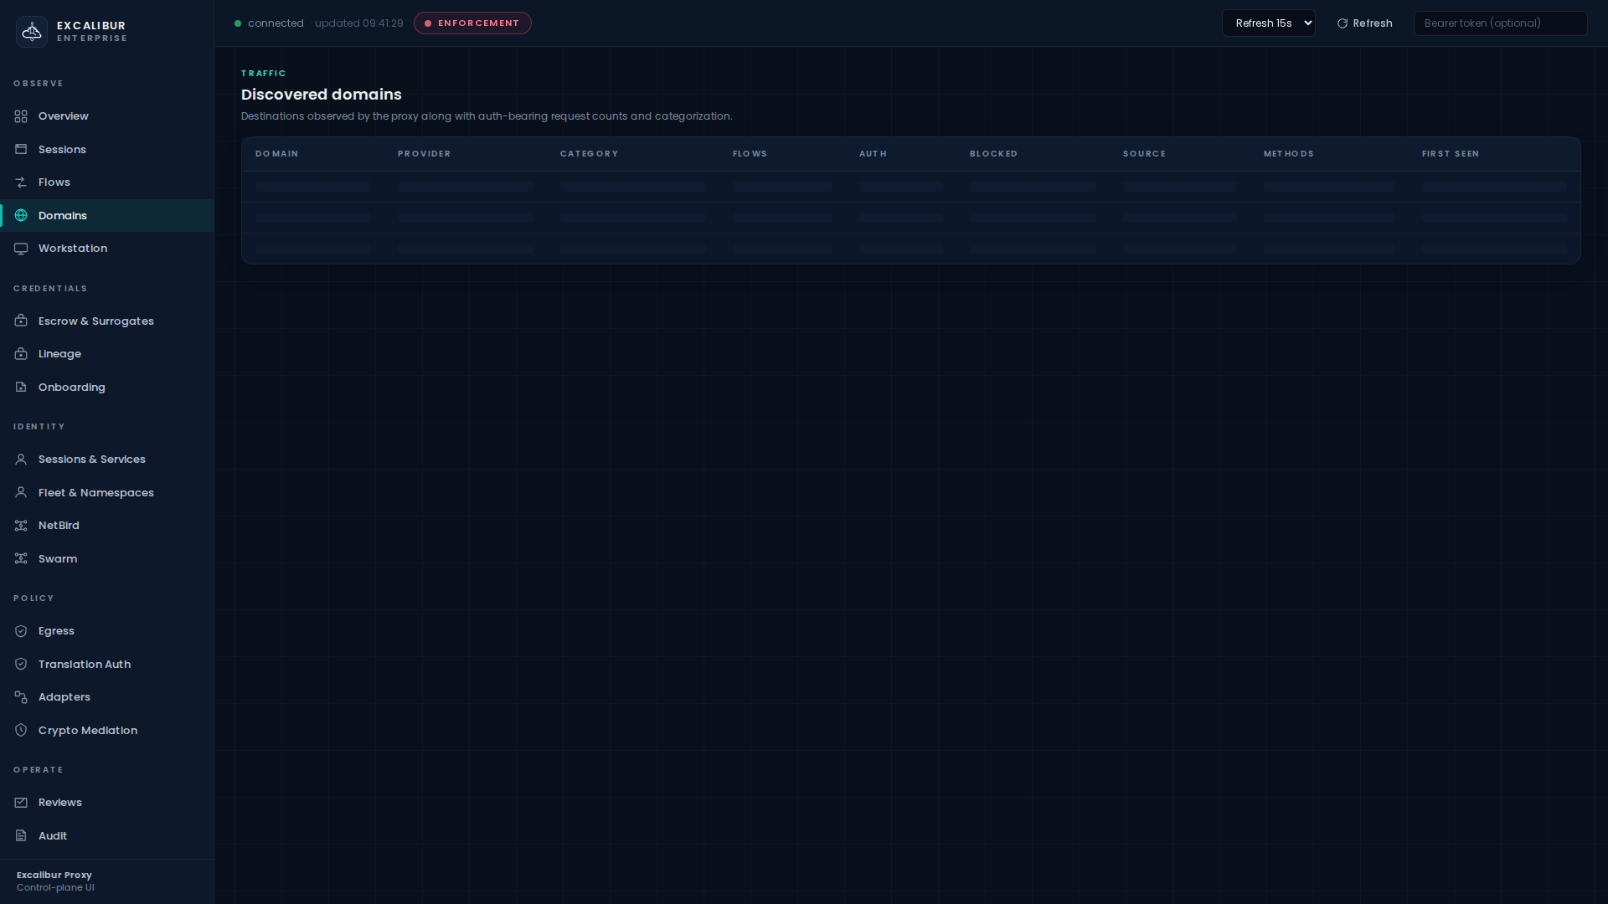Image resolution: width=1608 pixels, height=904 pixels.
Task: Open the Audit page link
Action: tap(52, 836)
